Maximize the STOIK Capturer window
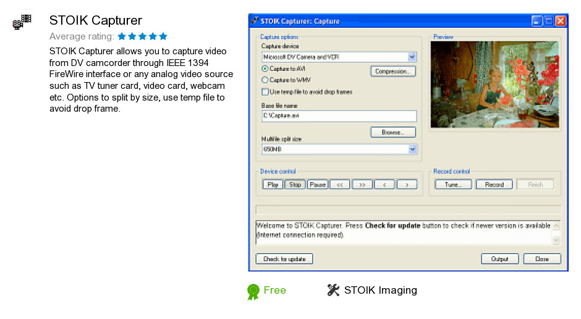The height and width of the screenshot is (319, 581). (549, 21)
